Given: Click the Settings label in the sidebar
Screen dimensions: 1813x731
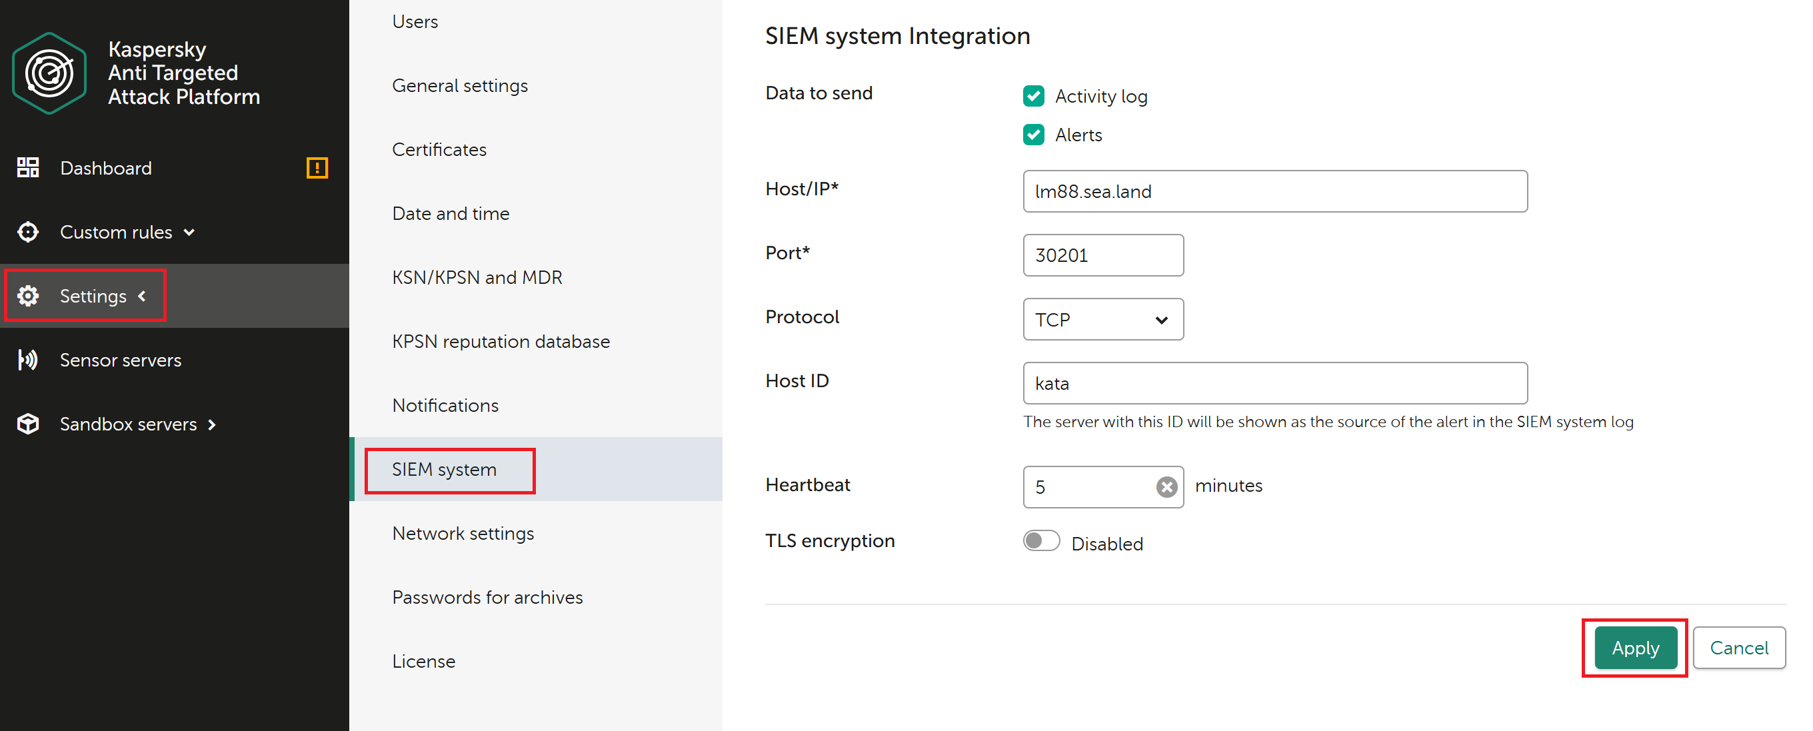Looking at the screenshot, I should coord(93,297).
